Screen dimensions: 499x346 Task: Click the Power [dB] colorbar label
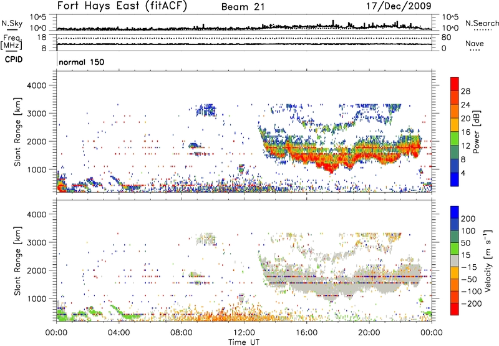tap(477, 132)
